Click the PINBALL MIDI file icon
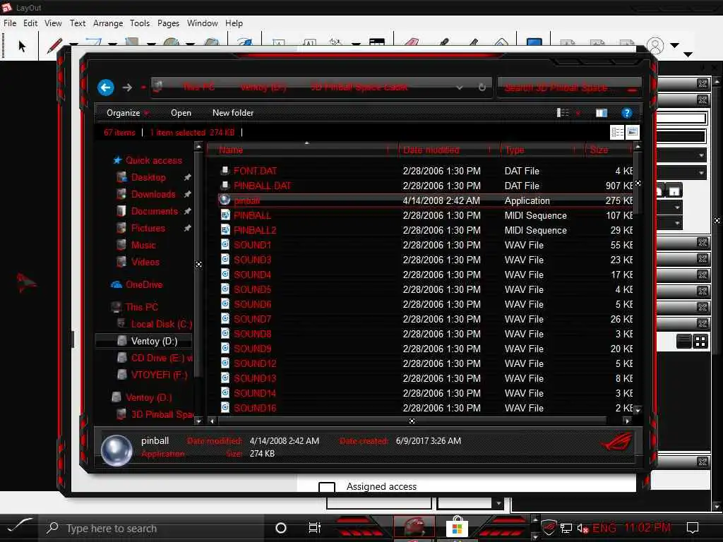 click(225, 215)
